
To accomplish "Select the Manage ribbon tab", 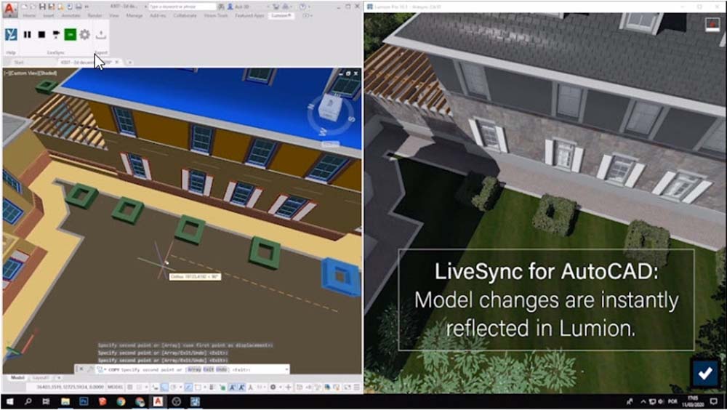I will (x=134, y=15).
